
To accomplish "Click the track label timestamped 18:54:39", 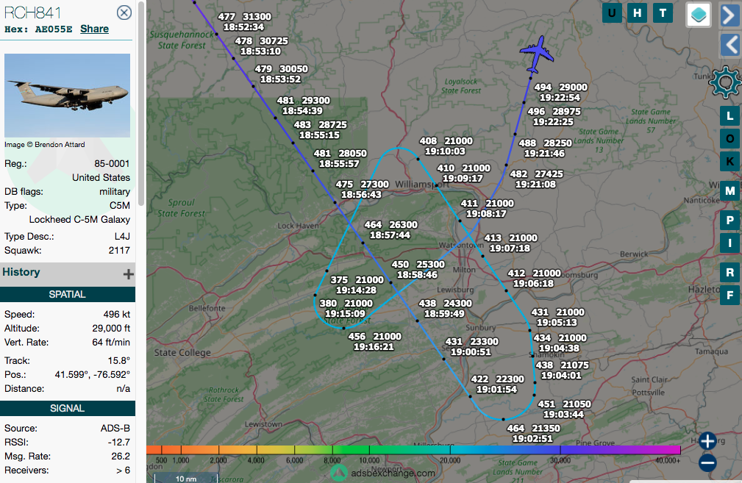I will (x=303, y=105).
